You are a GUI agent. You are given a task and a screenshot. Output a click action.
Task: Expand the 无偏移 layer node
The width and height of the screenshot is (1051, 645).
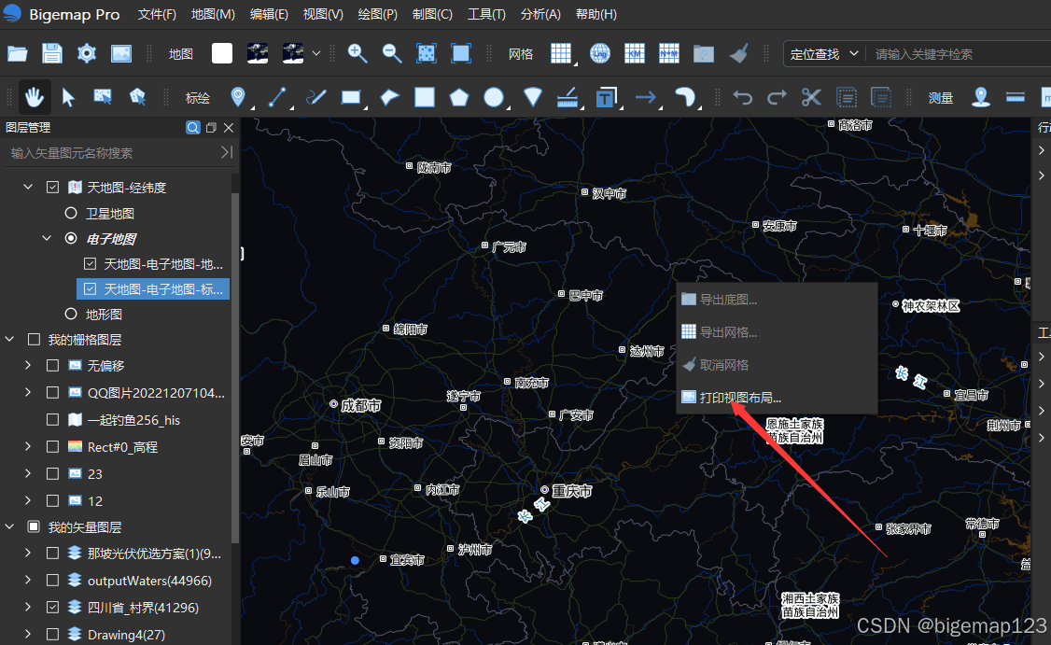28,365
